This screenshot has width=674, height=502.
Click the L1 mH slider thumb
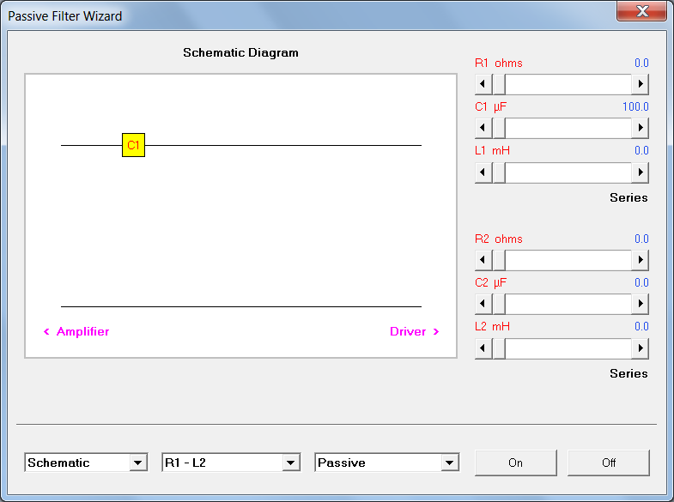(499, 172)
